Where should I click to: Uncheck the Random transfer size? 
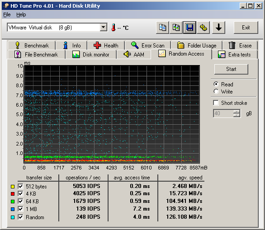(20, 217)
